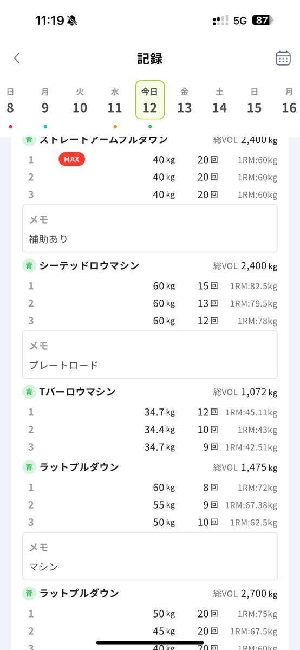Edit the memo field containing マシン
Image resolution: width=300 pixels, height=650 pixels.
click(x=150, y=556)
